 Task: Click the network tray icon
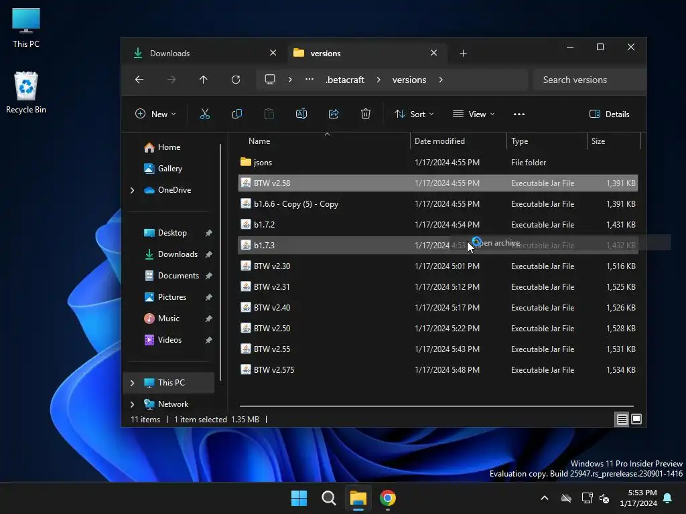click(587, 498)
